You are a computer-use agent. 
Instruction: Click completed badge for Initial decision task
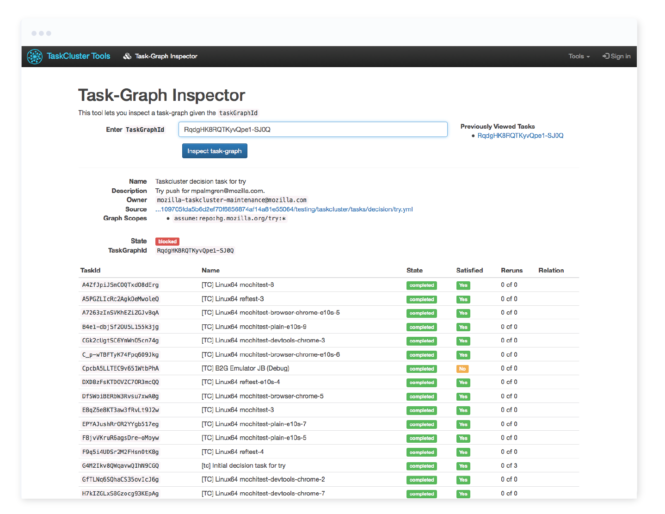click(422, 466)
